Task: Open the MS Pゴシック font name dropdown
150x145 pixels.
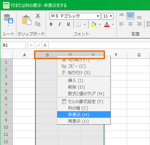Action: pos(75,16)
